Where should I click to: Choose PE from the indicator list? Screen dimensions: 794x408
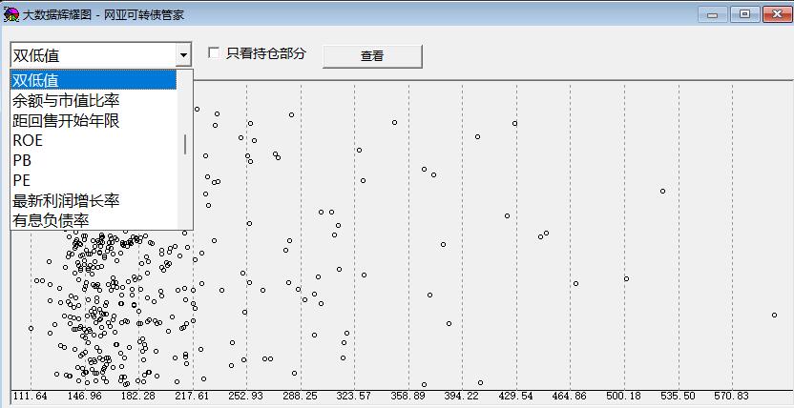[94, 180]
